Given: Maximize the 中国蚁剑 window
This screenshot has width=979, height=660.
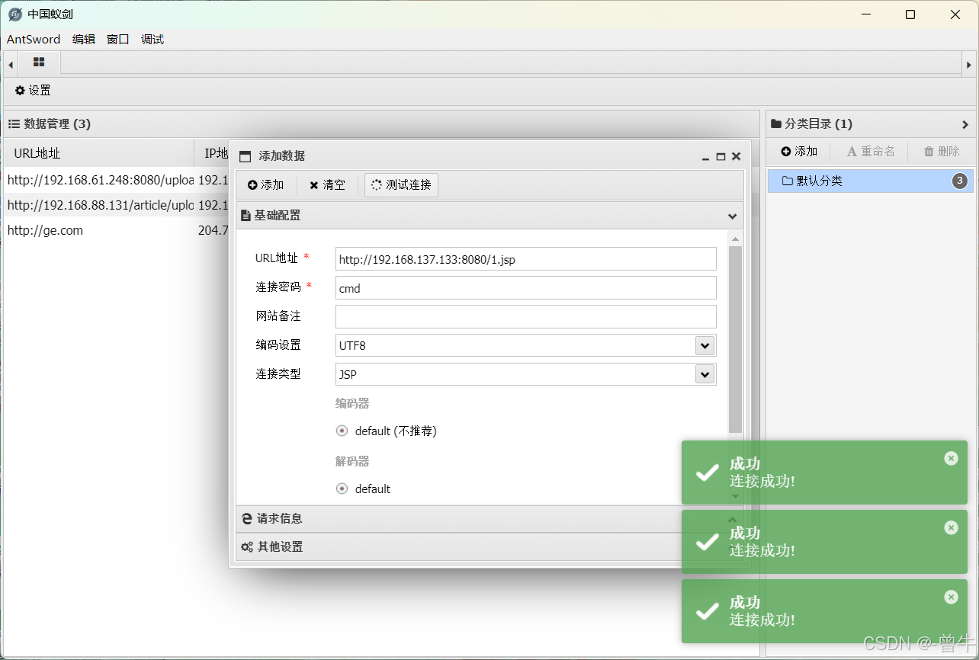Looking at the screenshot, I should pos(910,14).
